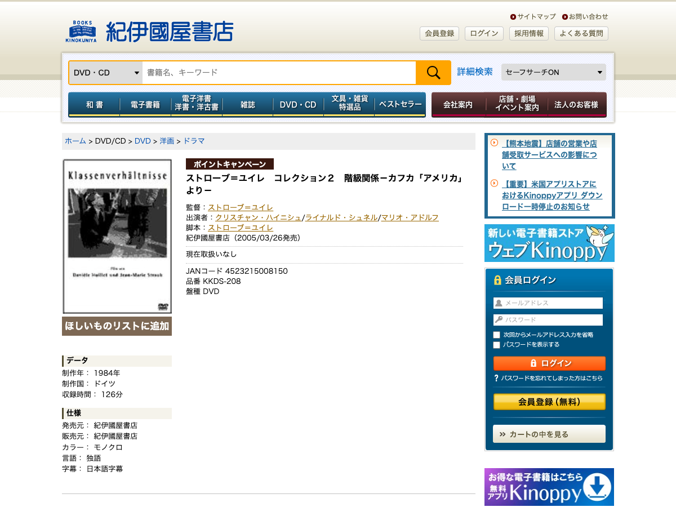
Task: Select the 文具・雑貨 特選品 tab
Action: pos(349,105)
